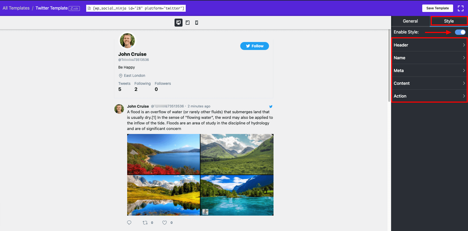This screenshot has height=231, width=468.
Task: Expand the Header style section
Action: [x=429, y=45]
